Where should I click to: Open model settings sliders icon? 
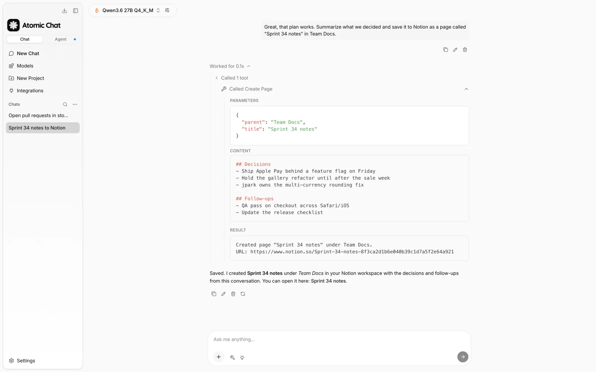(167, 10)
